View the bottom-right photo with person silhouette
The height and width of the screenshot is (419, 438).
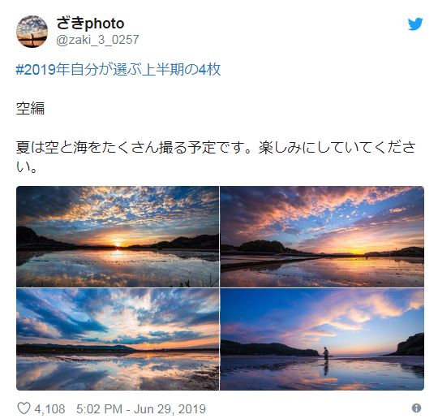322,339
